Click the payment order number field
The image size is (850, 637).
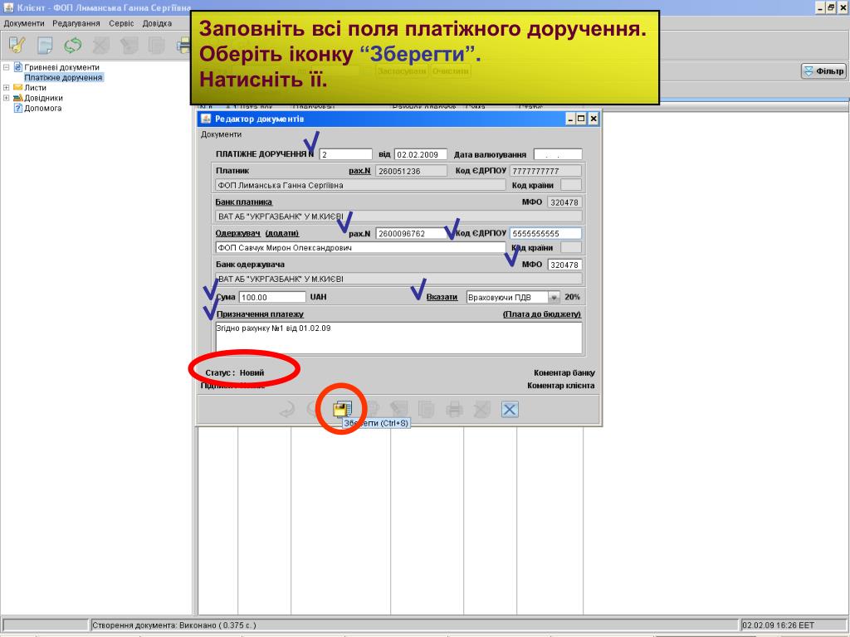pos(346,154)
